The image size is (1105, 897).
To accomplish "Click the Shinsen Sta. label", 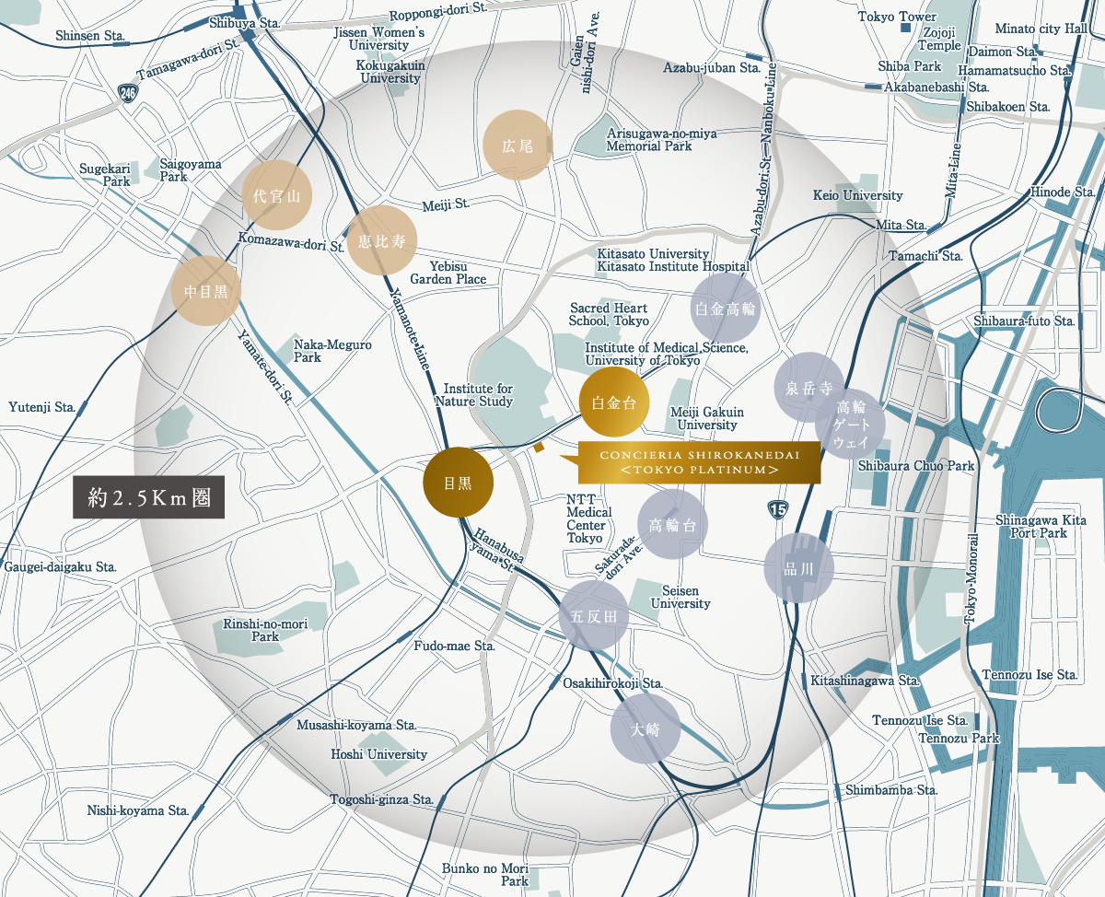I will [89, 36].
